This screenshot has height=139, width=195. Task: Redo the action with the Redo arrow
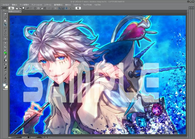(31, 8)
